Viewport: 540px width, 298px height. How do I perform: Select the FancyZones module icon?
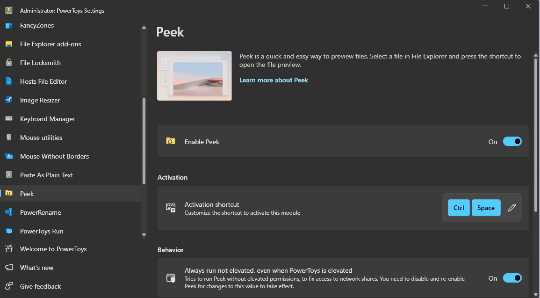(9, 25)
